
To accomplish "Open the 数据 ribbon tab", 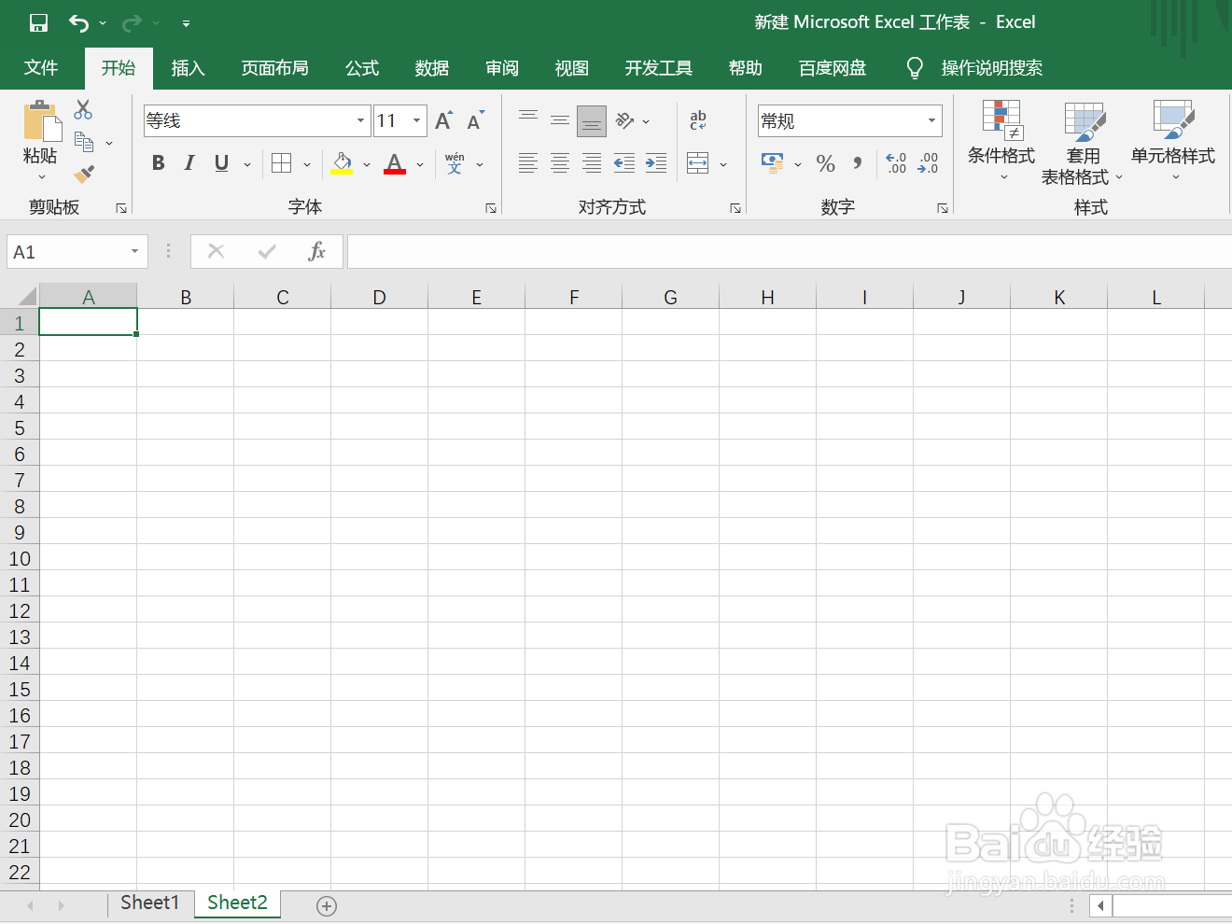I will coord(432,68).
